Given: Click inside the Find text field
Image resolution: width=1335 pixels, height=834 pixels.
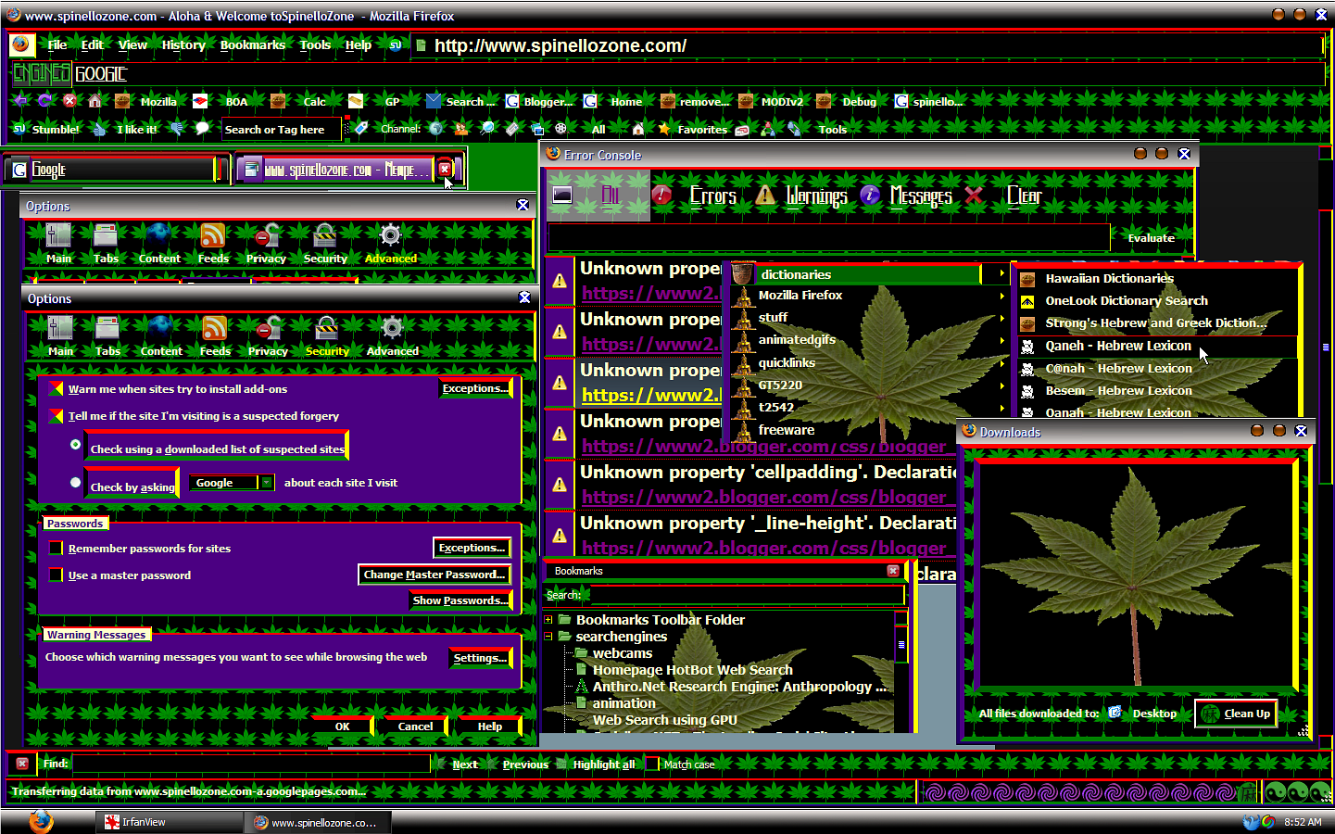Looking at the screenshot, I should click(x=250, y=764).
